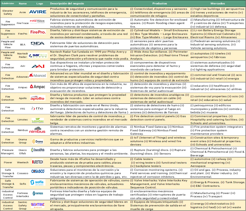Click the FirePro logo
Image resolution: width=246 pixels, height=211 pixels.
click(38, 32)
